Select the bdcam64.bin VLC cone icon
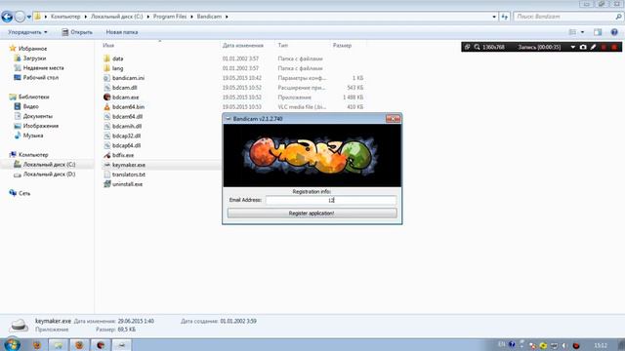Viewport: 625px width, 351px height. coord(106,106)
